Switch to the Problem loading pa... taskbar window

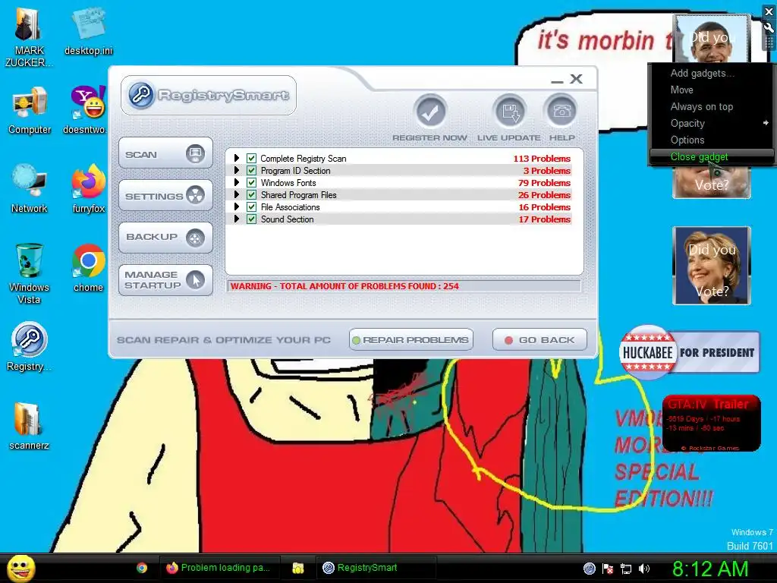point(219,568)
